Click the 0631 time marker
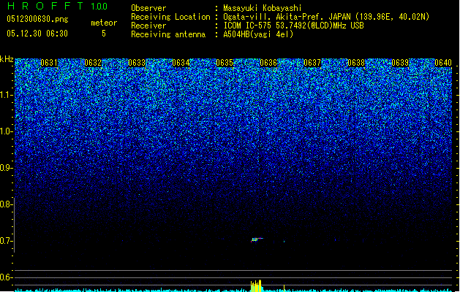Image resolution: width=460 pixels, height=292 pixels. tap(49, 63)
